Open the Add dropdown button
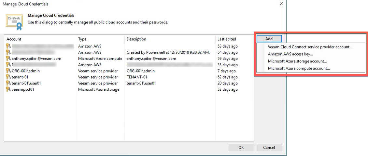This screenshot has height=156, width=368. (x=269, y=39)
